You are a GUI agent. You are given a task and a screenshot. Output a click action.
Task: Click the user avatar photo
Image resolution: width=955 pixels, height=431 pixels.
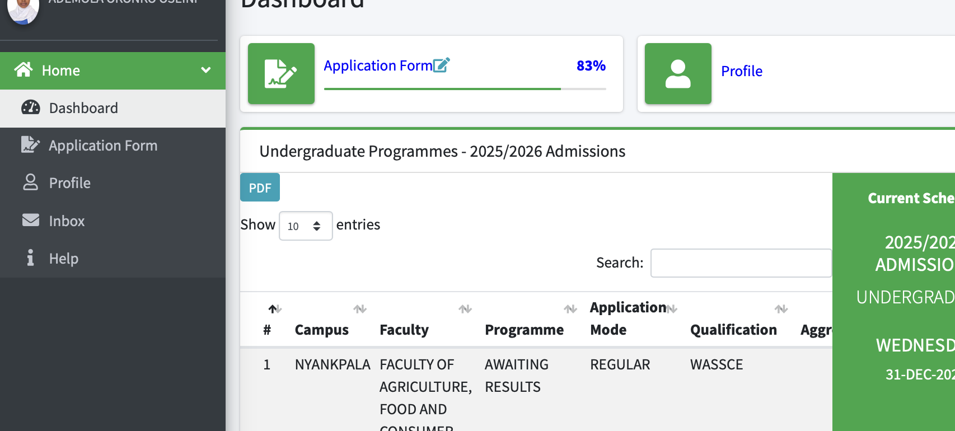(23, 10)
